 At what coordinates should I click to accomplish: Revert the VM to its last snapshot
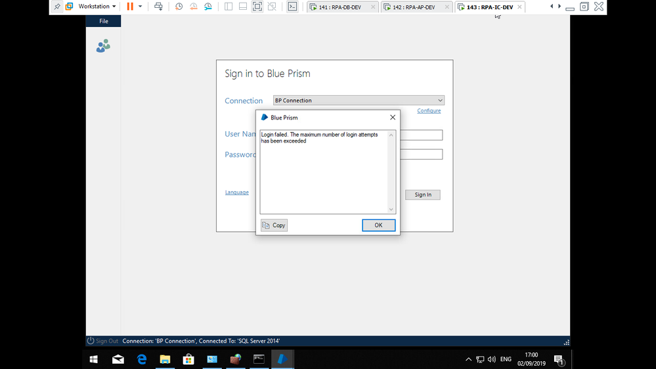(x=193, y=7)
